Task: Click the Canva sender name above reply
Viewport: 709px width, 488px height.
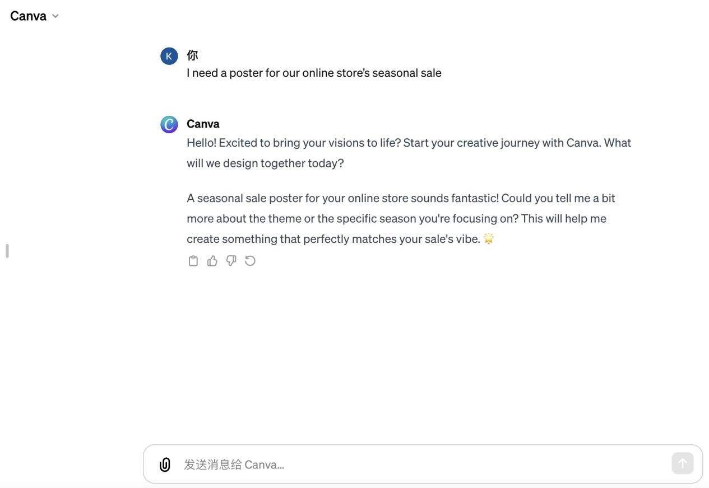Action: [203, 124]
